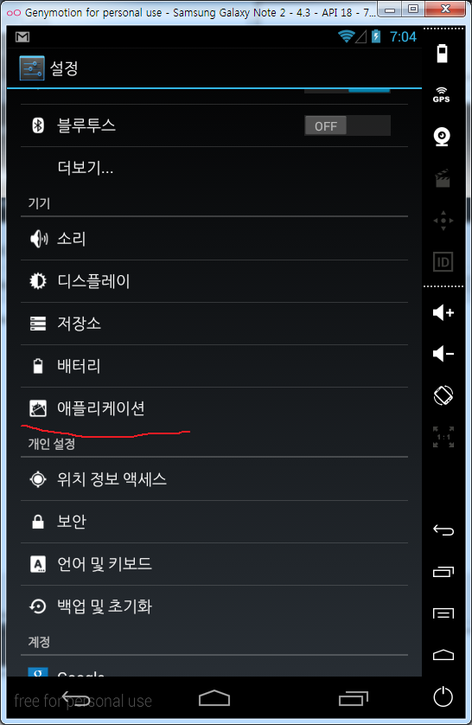Tap the 저장소 storage icon

pyautogui.click(x=38, y=324)
